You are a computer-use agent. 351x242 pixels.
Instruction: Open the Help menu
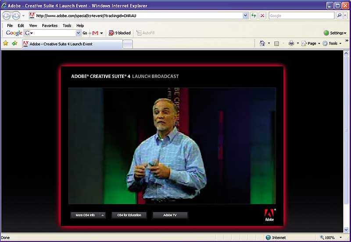80,25
